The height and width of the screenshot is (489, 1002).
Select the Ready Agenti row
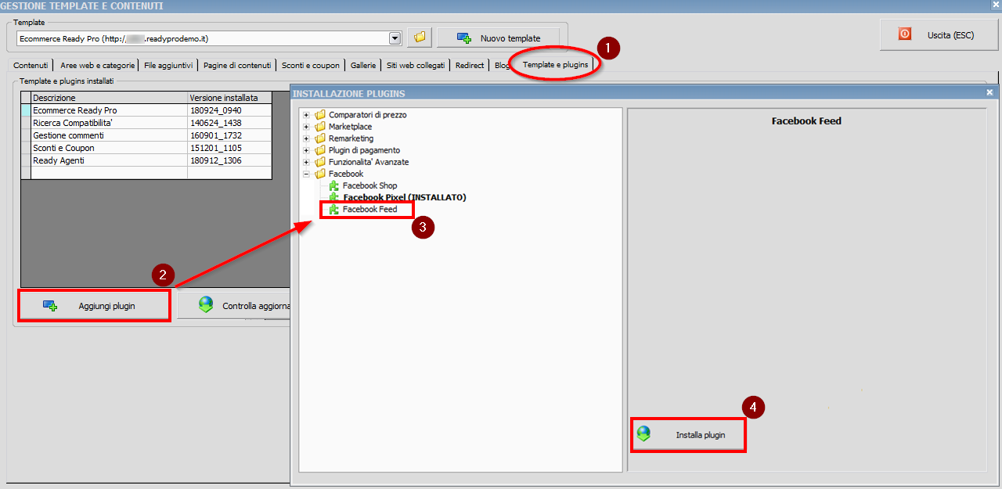tap(146, 160)
